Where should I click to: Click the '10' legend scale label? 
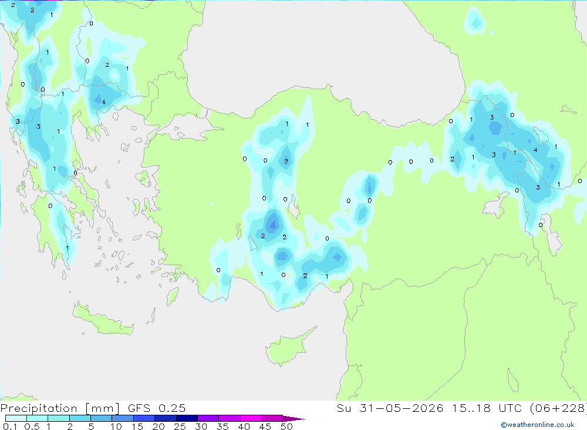tap(116, 426)
